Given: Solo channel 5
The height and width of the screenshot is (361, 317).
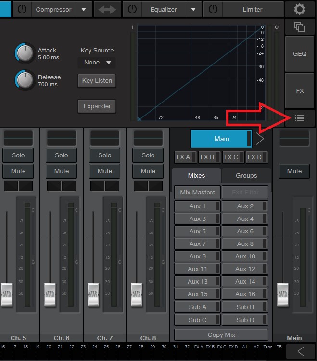Looking at the screenshot, I should tap(18, 155).
